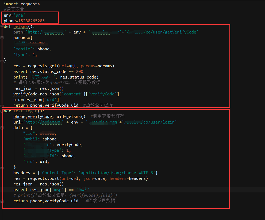Click the line "uid=res_json['uid']"
This screenshot has width=265, height=220.
click(x=36, y=100)
